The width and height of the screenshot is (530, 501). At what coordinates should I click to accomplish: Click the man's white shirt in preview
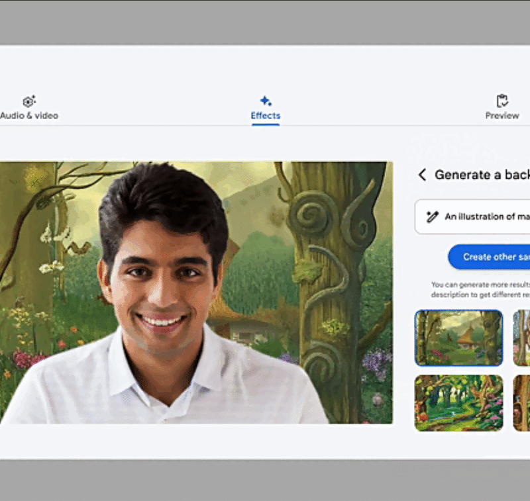coord(166,390)
